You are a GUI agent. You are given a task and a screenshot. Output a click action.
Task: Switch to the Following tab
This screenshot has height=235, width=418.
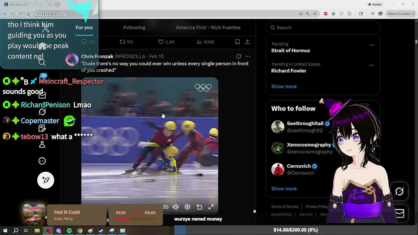(134, 27)
